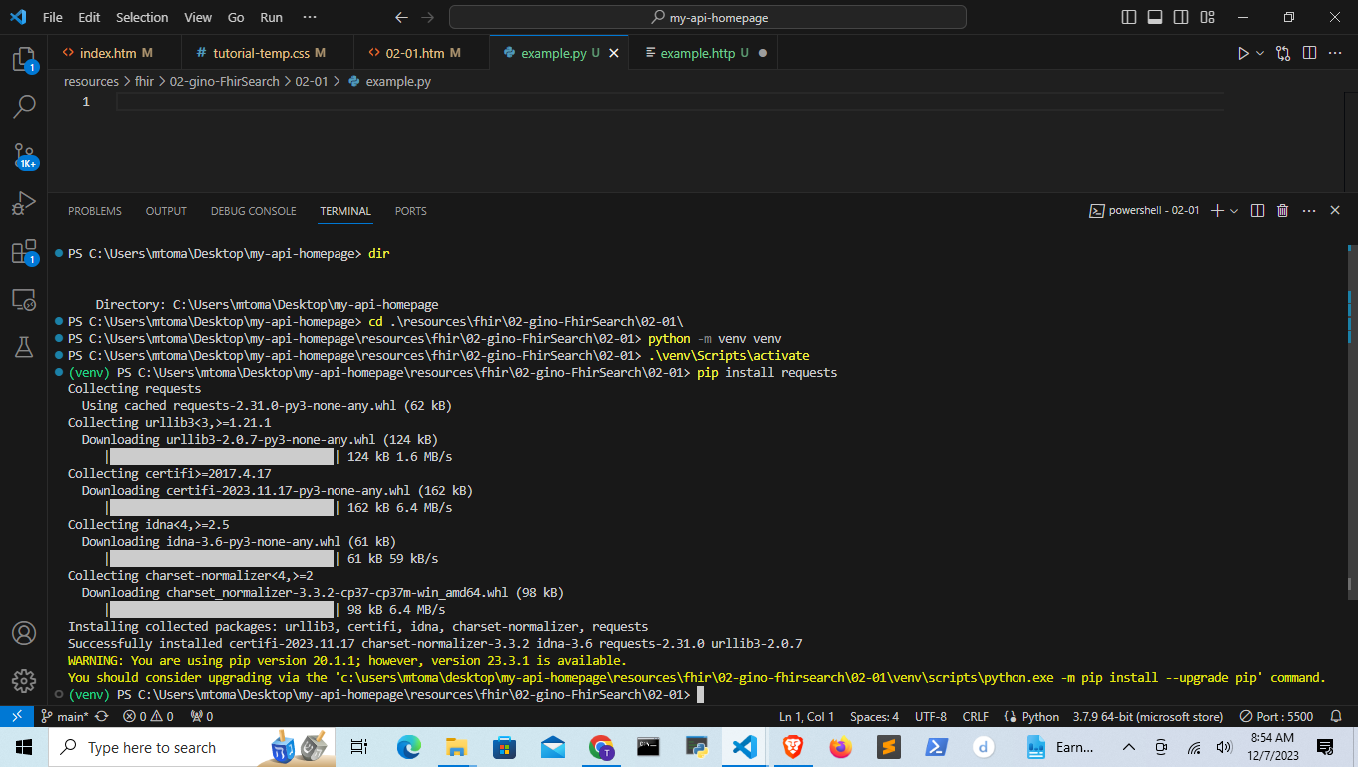
Task: Click the 02-gino-FhirSearch breadcrumb segment
Action: click(x=225, y=81)
